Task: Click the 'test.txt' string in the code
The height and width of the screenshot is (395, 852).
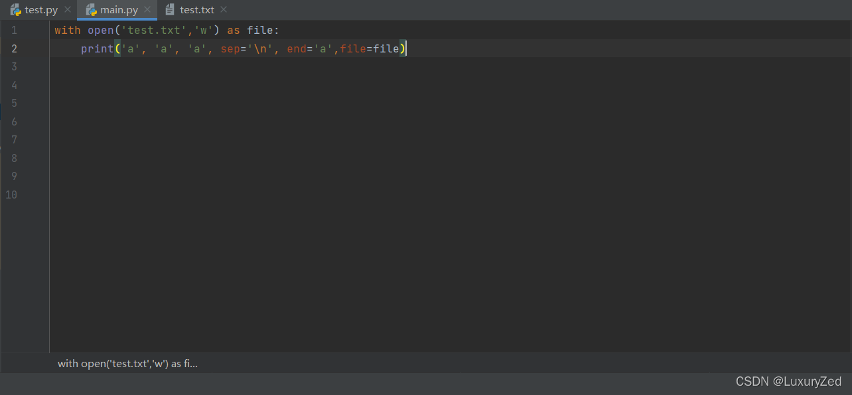Action: click(x=154, y=30)
